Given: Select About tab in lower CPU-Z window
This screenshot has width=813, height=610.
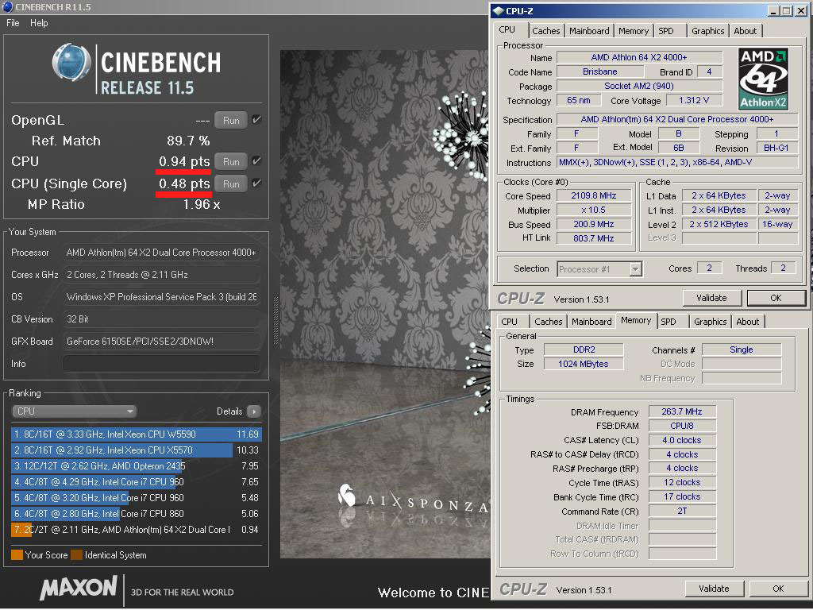Looking at the screenshot, I should click(x=748, y=322).
